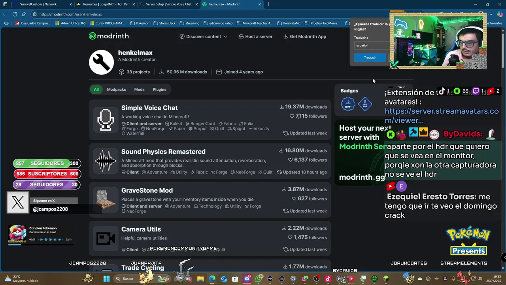Open Outlook from the taskbar

tap(224, 279)
